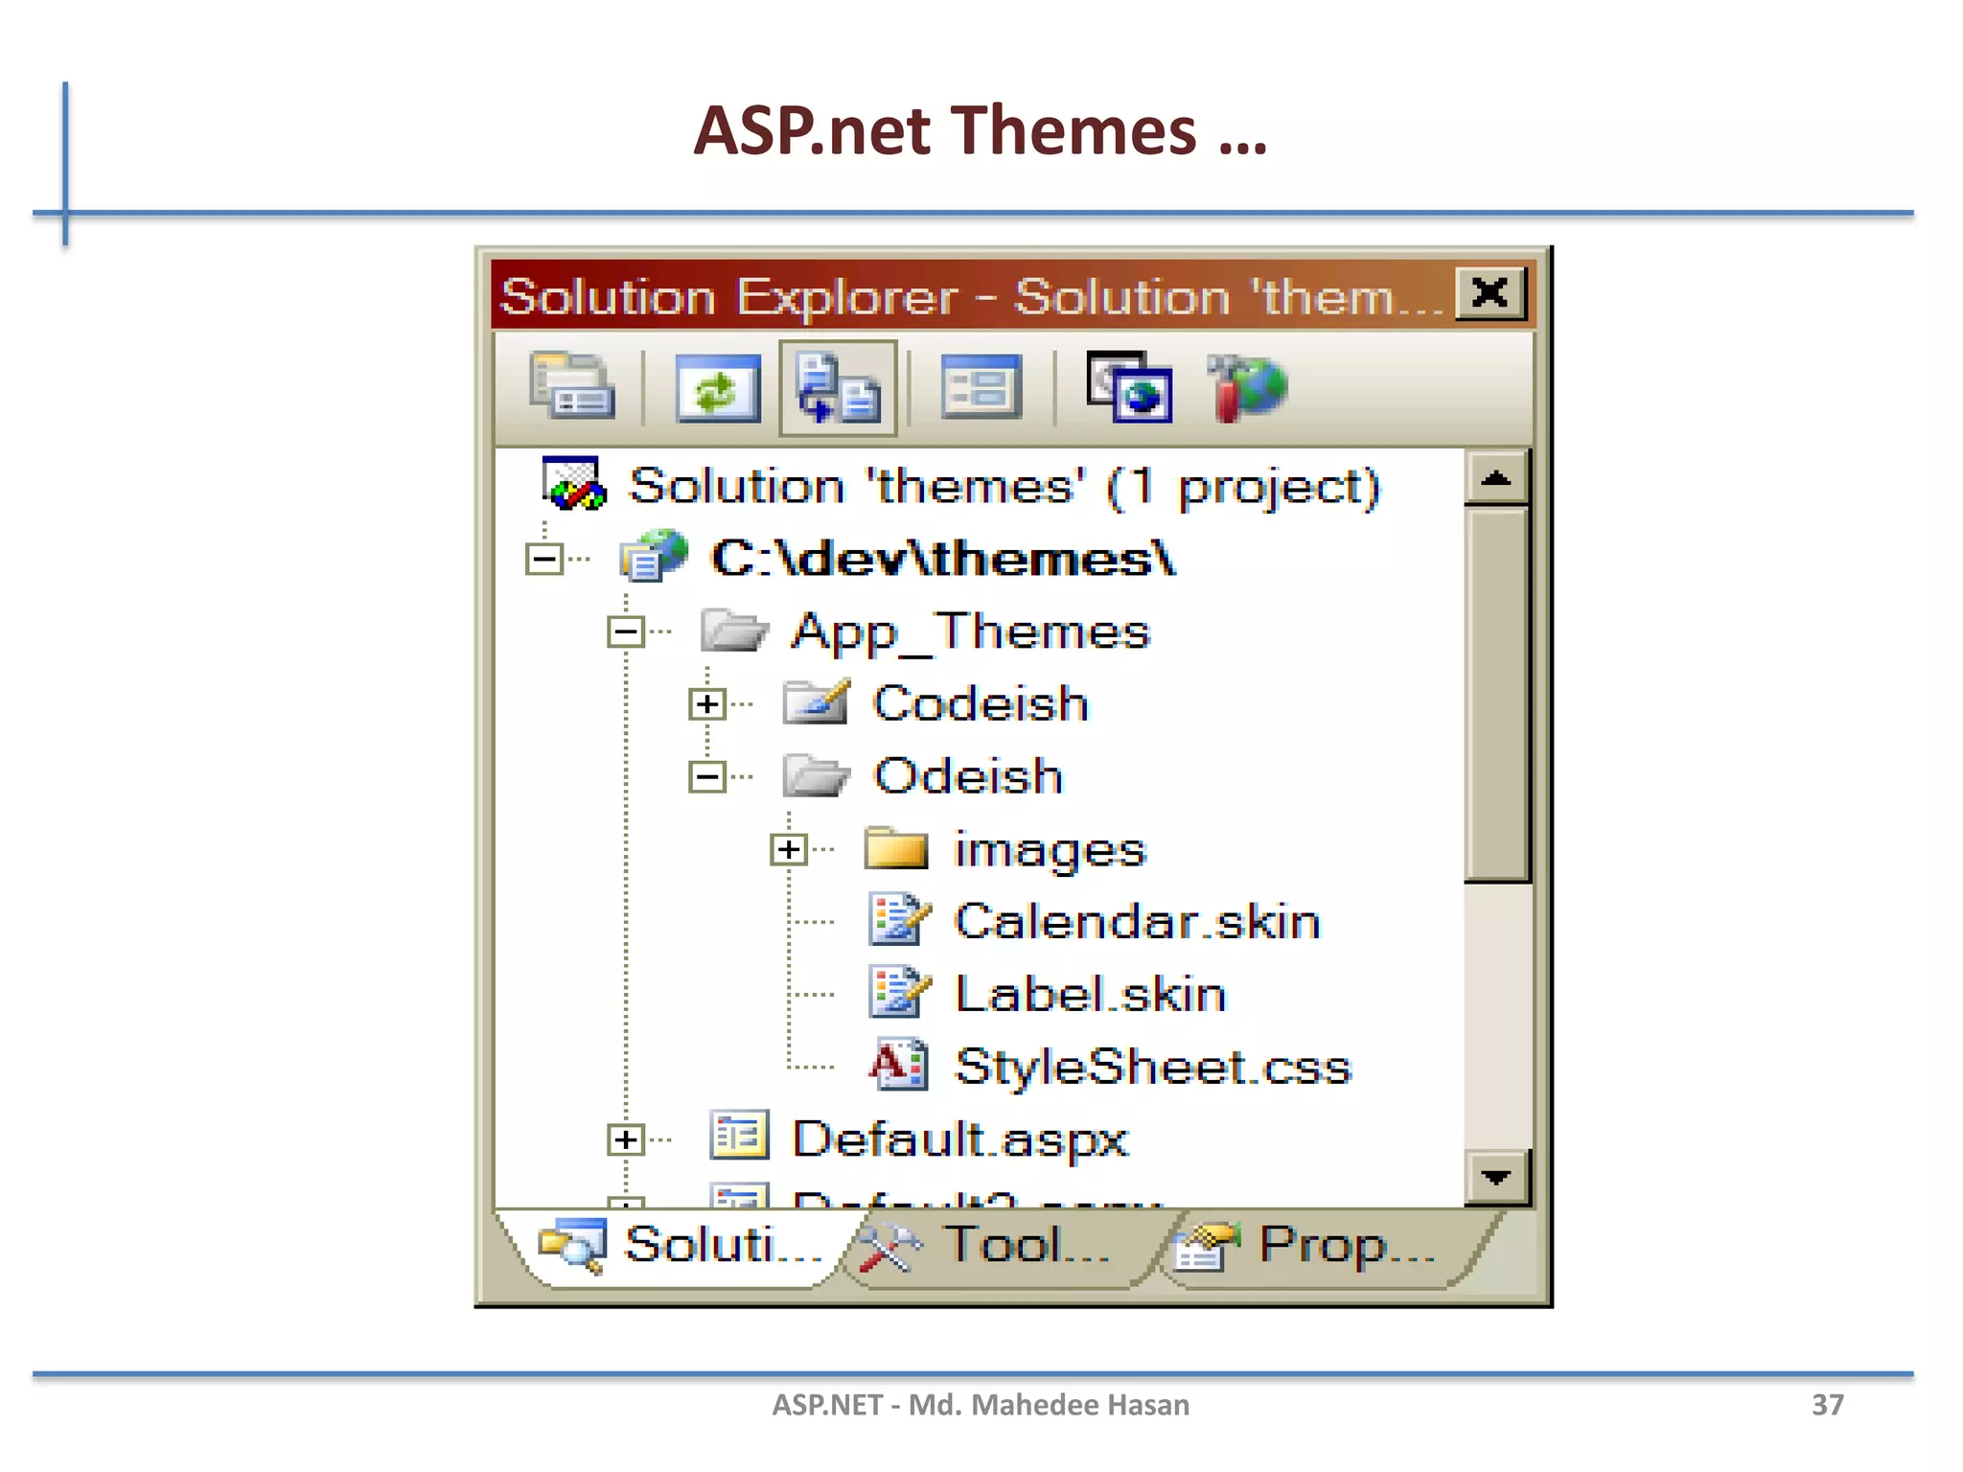Close the Solution Explorer panel
The image size is (1963, 1472).
tap(1490, 293)
